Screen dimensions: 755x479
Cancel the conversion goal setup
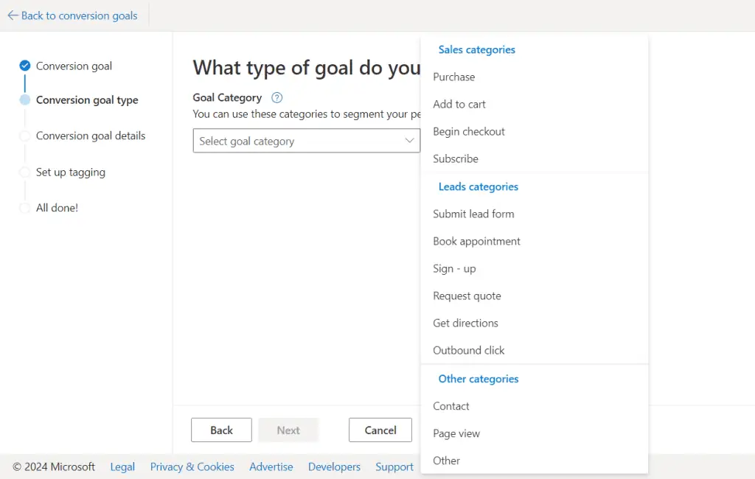(380, 430)
